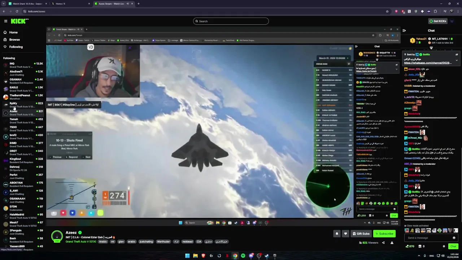Follow with the heart icon
This screenshot has width=462, height=260.
(345, 234)
